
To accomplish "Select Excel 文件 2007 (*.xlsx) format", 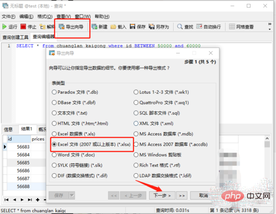I will (x=91, y=145).
